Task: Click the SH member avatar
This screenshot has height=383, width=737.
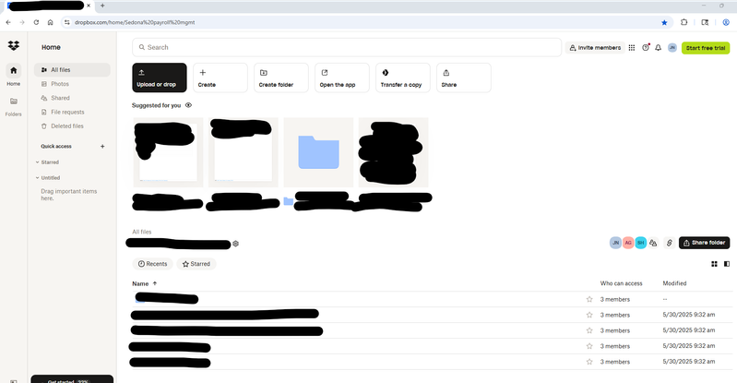Action: tap(641, 243)
